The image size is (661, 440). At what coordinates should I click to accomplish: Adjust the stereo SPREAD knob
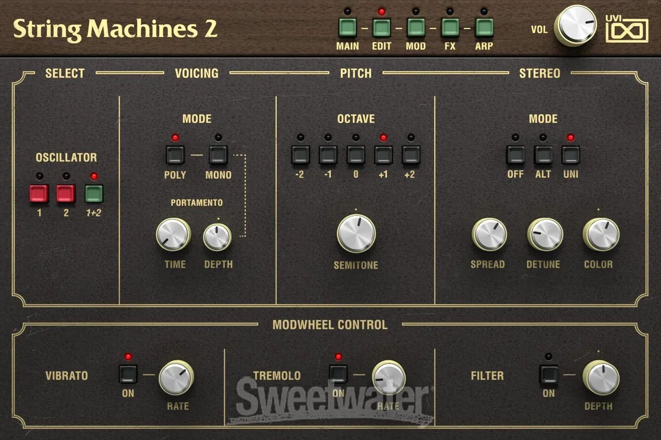(489, 234)
